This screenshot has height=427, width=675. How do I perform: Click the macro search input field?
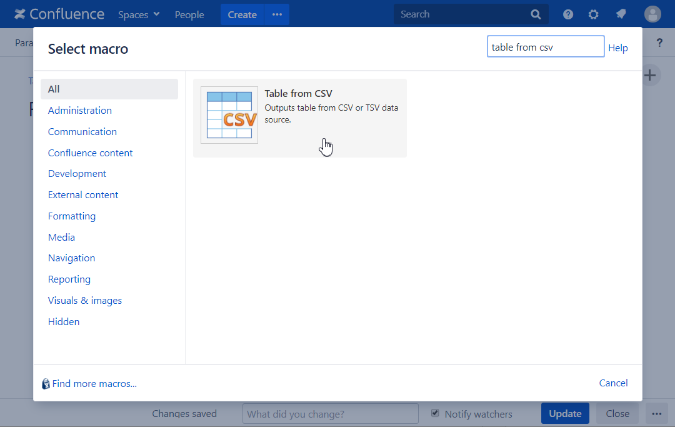coord(545,47)
